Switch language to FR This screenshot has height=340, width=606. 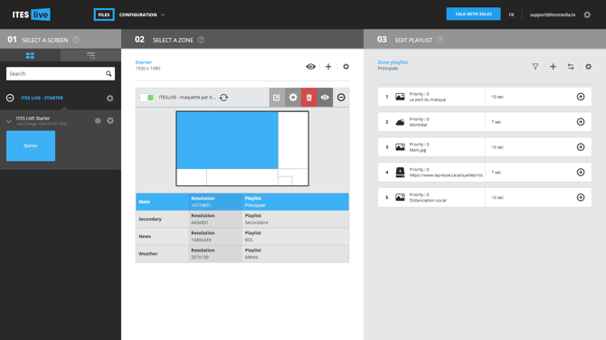511,14
